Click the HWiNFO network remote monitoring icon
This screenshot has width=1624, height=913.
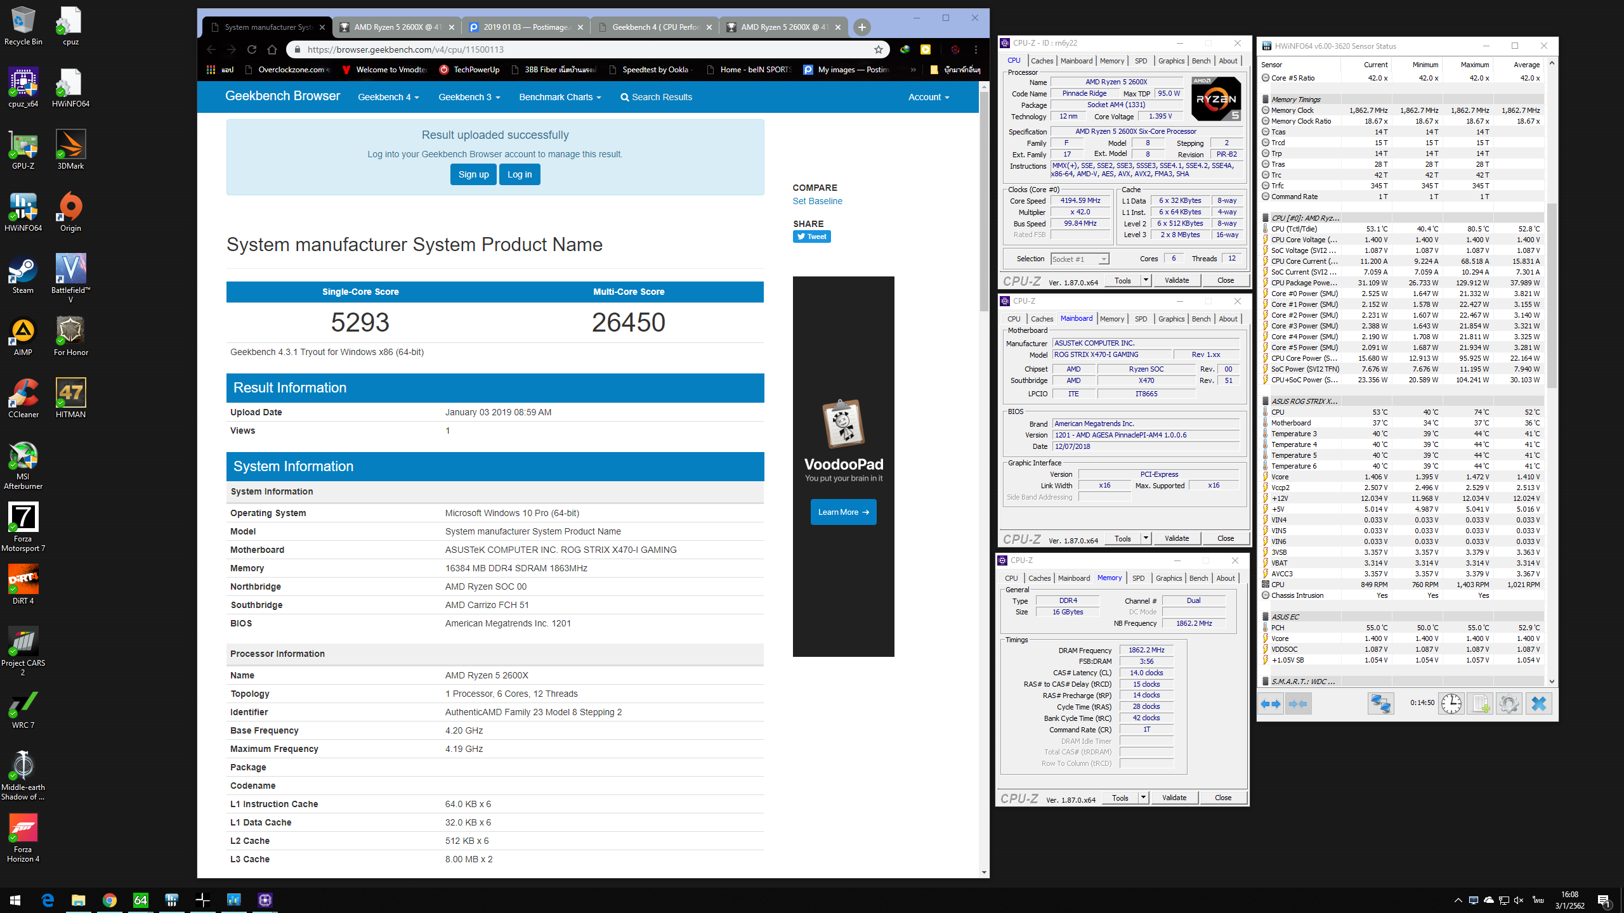1380,704
